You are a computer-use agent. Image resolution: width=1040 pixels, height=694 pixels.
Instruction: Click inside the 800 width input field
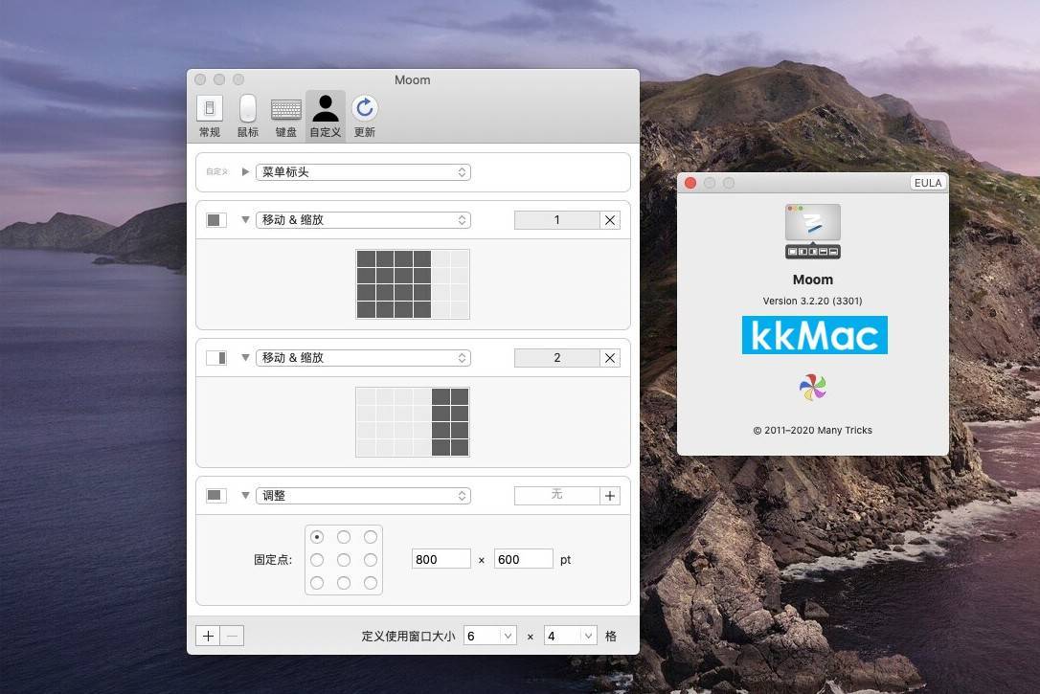[x=441, y=559]
